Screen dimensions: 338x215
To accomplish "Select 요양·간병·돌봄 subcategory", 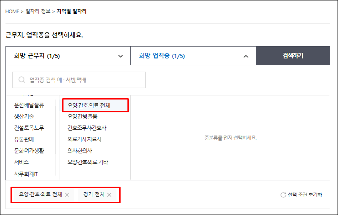I will pyautogui.click(x=82, y=116).
